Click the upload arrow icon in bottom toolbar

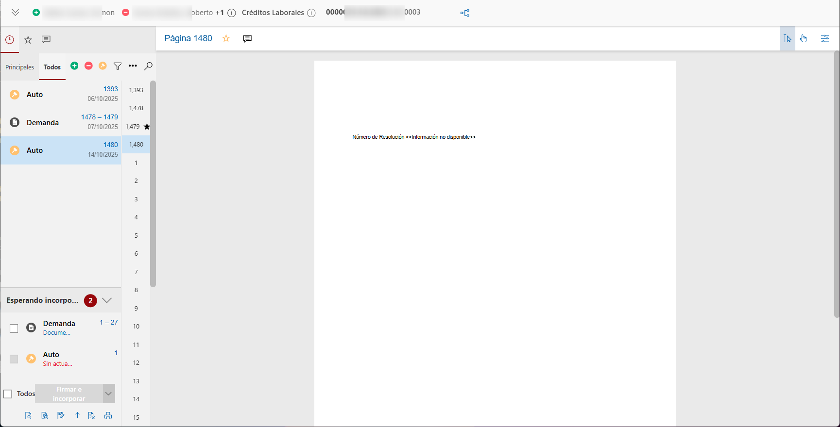click(x=77, y=416)
